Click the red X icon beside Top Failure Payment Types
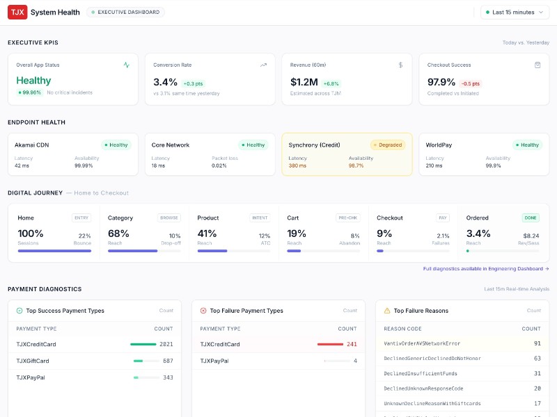 click(x=203, y=311)
